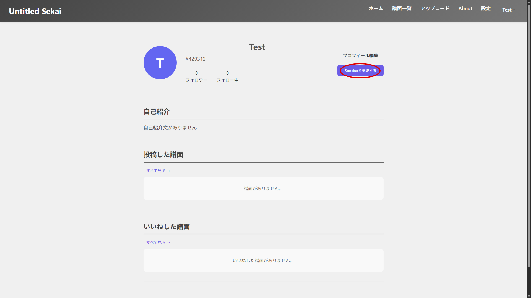
Task: Switch to the 譜面一覧 page
Action: pyautogui.click(x=402, y=9)
